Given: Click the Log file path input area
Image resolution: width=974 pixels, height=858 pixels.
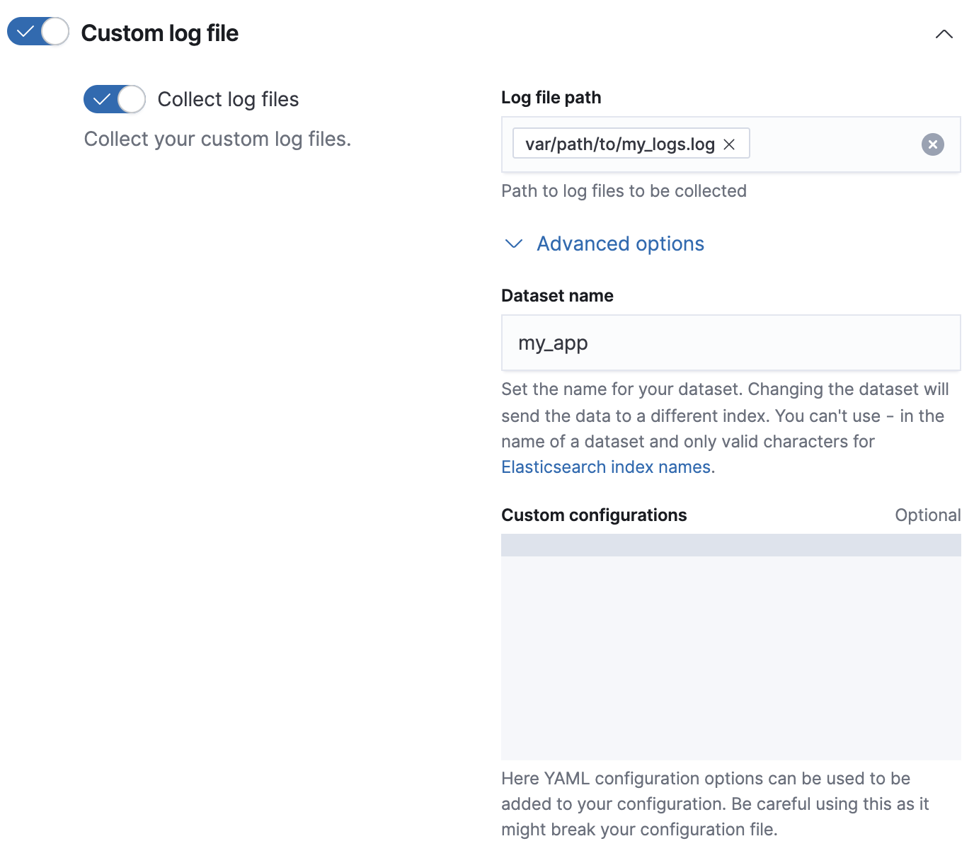Looking at the screenshot, I should pos(835,144).
